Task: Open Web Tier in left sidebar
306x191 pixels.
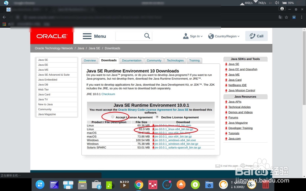Action: click(57, 90)
